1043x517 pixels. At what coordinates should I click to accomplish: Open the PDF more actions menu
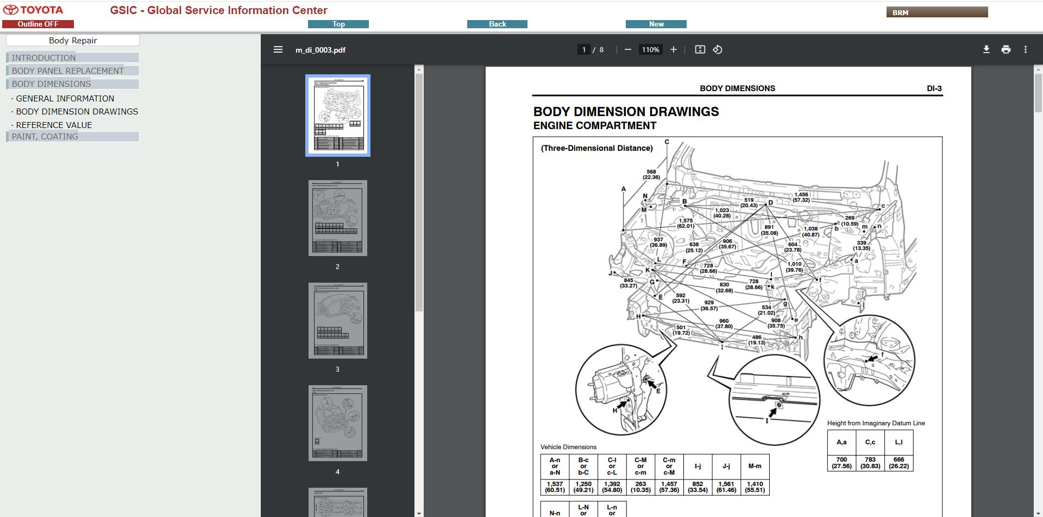click(1026, 49)
